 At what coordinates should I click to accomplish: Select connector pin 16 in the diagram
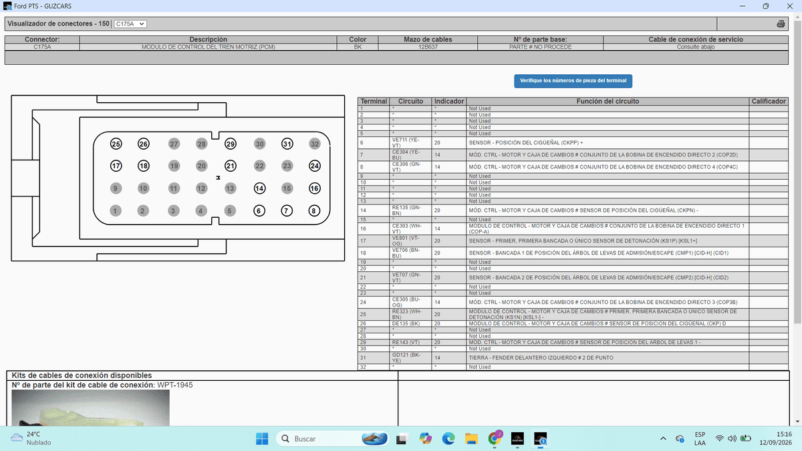point(315,188)
